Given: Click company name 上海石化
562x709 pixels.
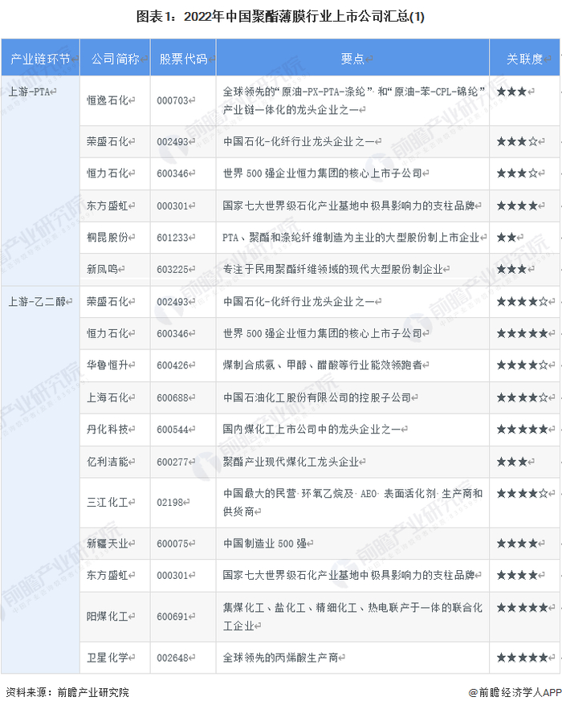Looking at the screenshot, I should coord(108,397).
